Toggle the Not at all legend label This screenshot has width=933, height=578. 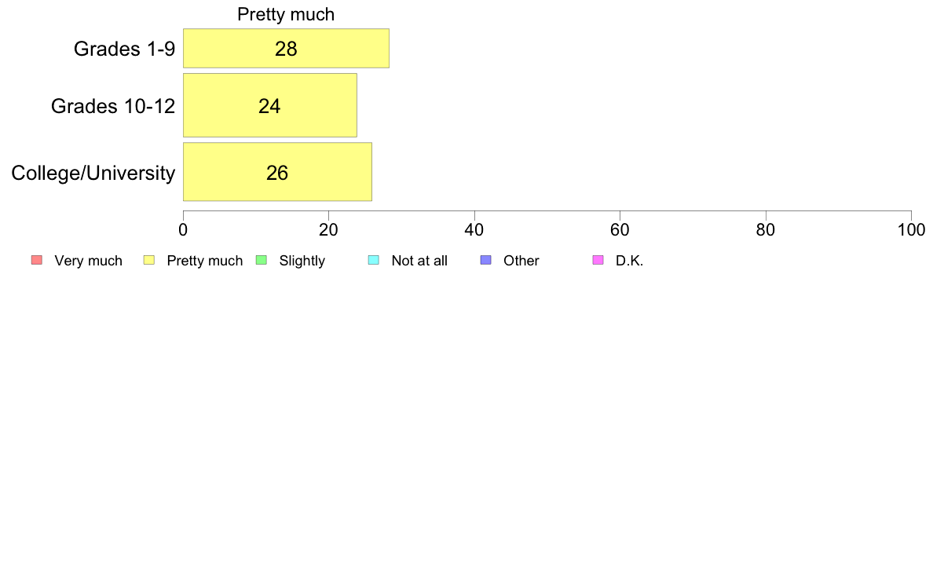(419, 261)
